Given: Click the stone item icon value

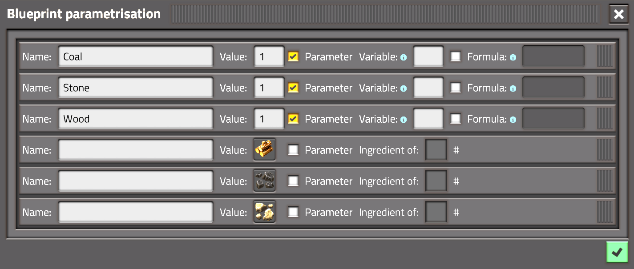Looking at the screenshot, I should 264,212.
